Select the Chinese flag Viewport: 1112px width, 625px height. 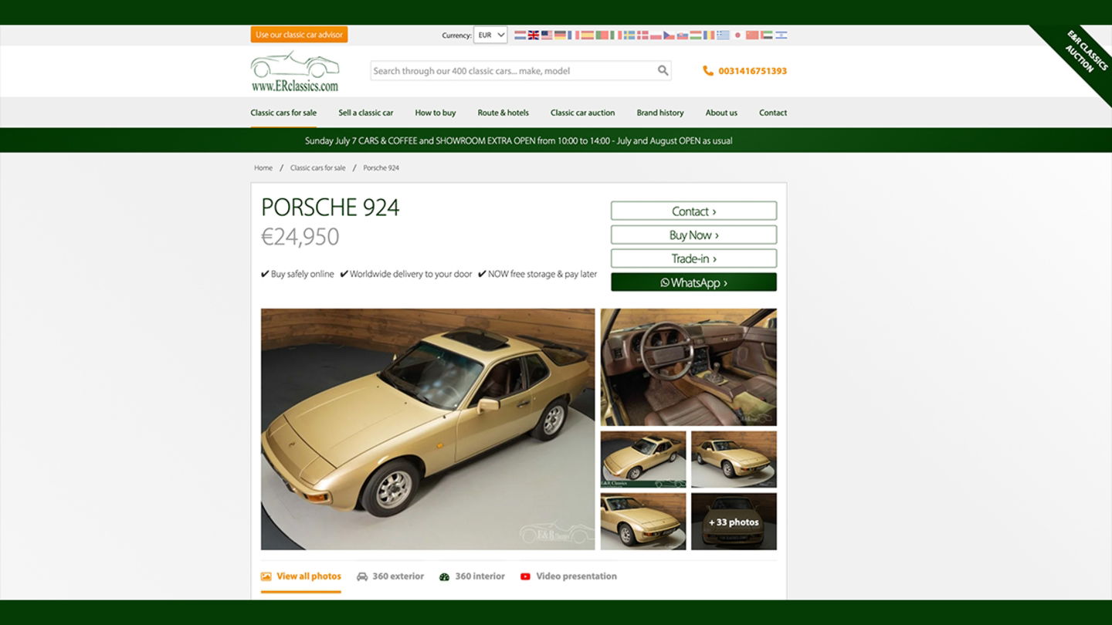point(752,35)
